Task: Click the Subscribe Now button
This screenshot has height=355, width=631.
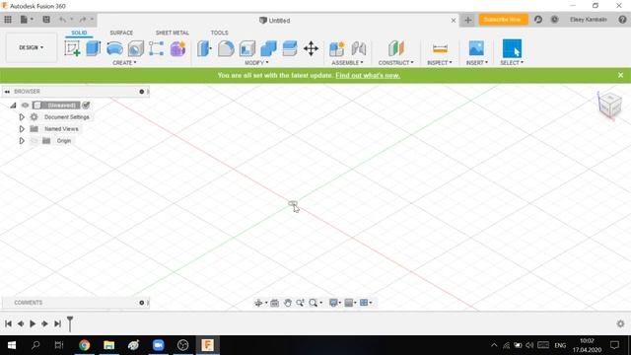Action: [503, 20]
